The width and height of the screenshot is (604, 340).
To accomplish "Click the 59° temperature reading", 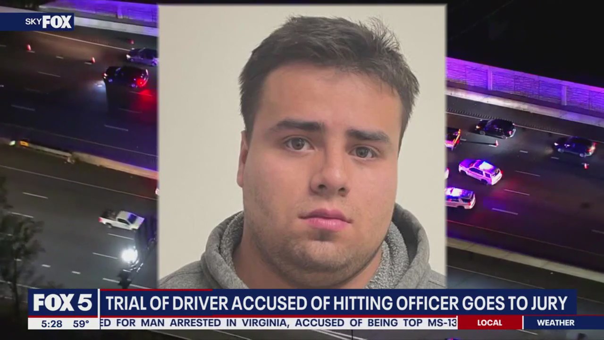I will point(81,323).
